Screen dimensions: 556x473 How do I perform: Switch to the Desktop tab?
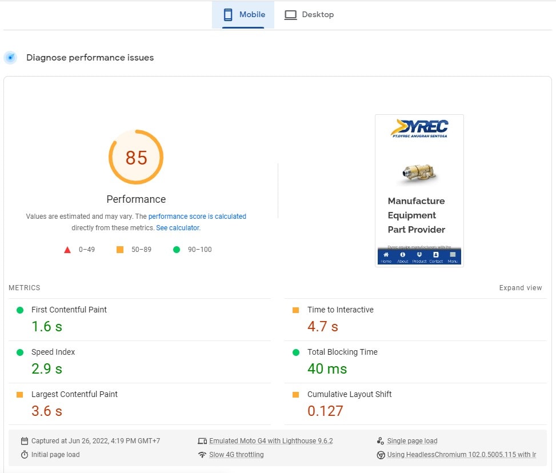pyautogui.click(x=309, y=15)
